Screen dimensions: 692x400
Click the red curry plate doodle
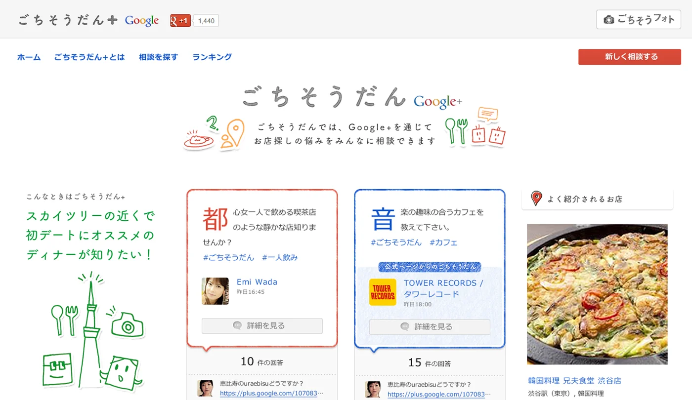(199, 140)
